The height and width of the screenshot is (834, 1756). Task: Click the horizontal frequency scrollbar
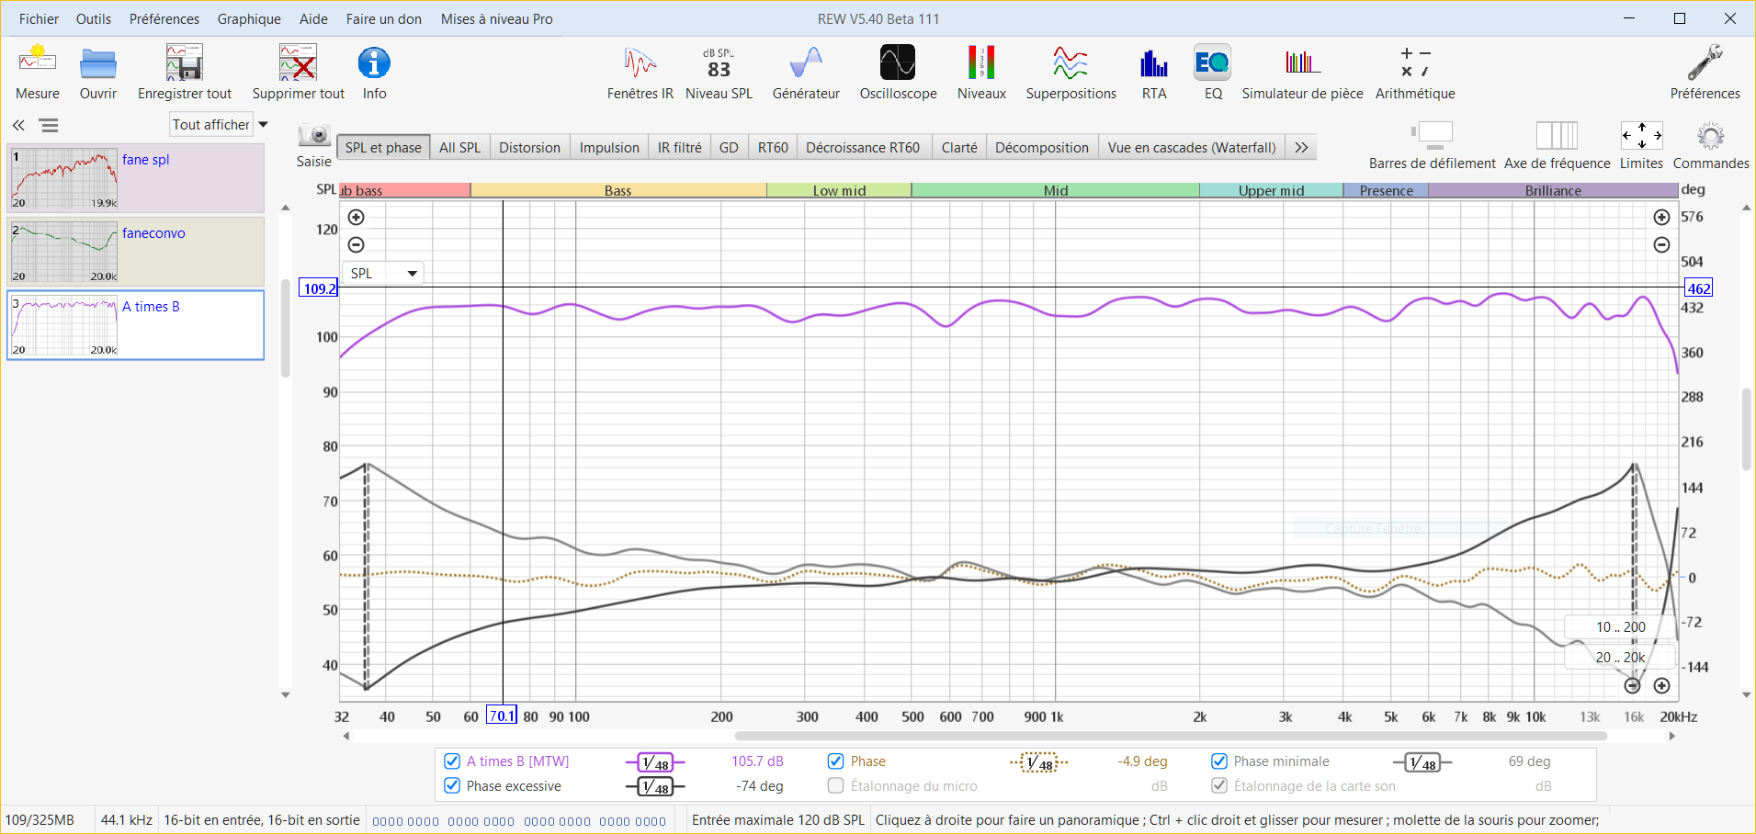point(1170,736)
